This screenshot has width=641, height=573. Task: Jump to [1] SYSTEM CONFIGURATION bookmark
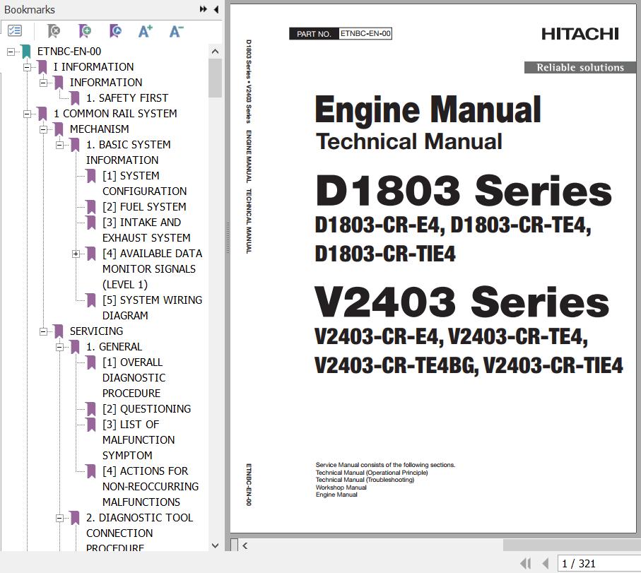pyautogui.click(x=144, y=184)
